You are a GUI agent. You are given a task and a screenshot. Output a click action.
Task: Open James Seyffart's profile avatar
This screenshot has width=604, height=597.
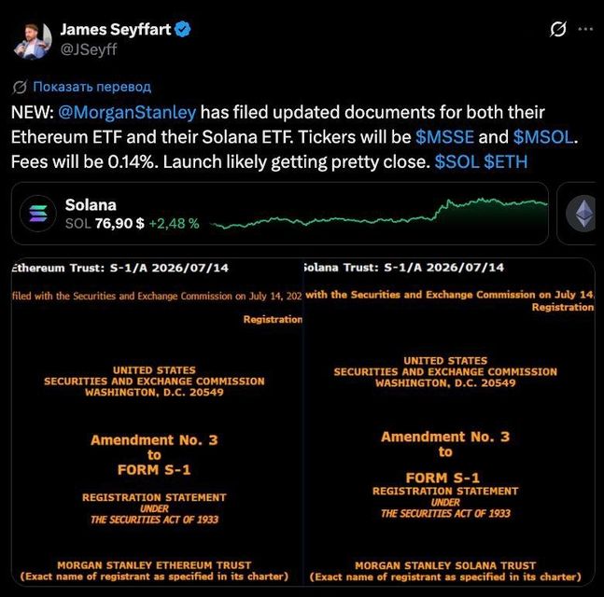[x=33, y=41]
